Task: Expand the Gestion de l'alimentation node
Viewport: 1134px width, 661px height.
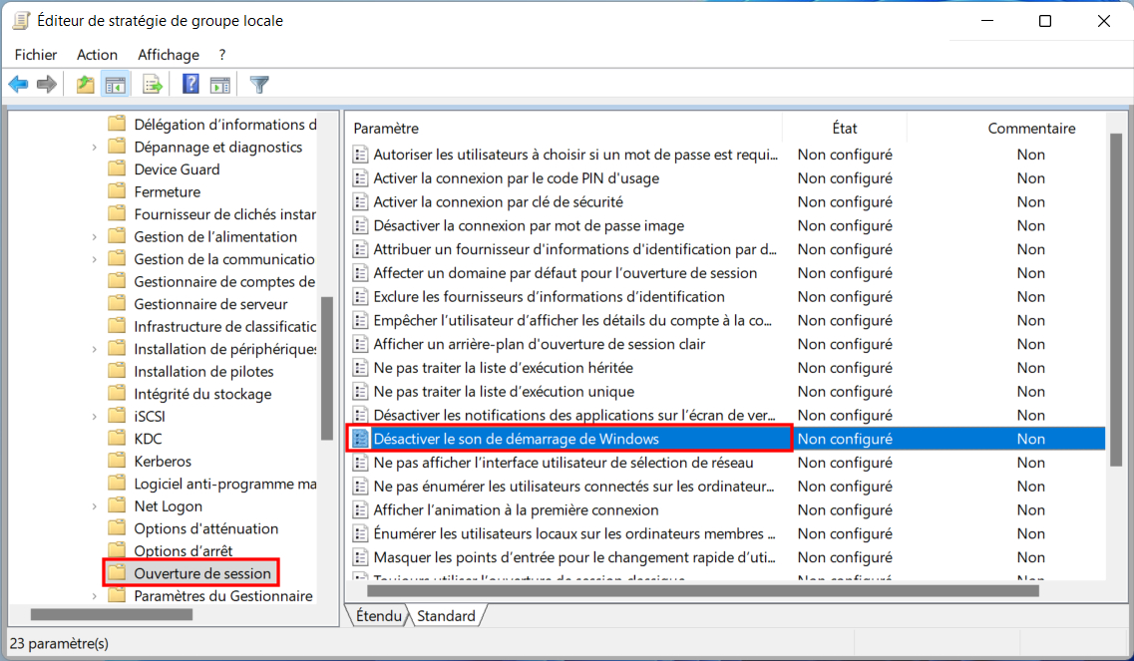Action: click(94, 236)
